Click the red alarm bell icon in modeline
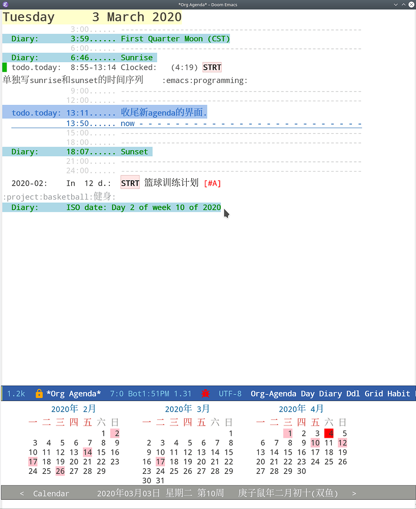This screenshot has width=416, height=509. pos(205,393)
